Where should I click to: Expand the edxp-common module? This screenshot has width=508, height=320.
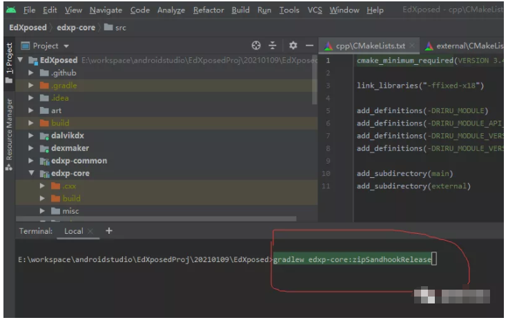pyautogui.click(x=31, y=161)
